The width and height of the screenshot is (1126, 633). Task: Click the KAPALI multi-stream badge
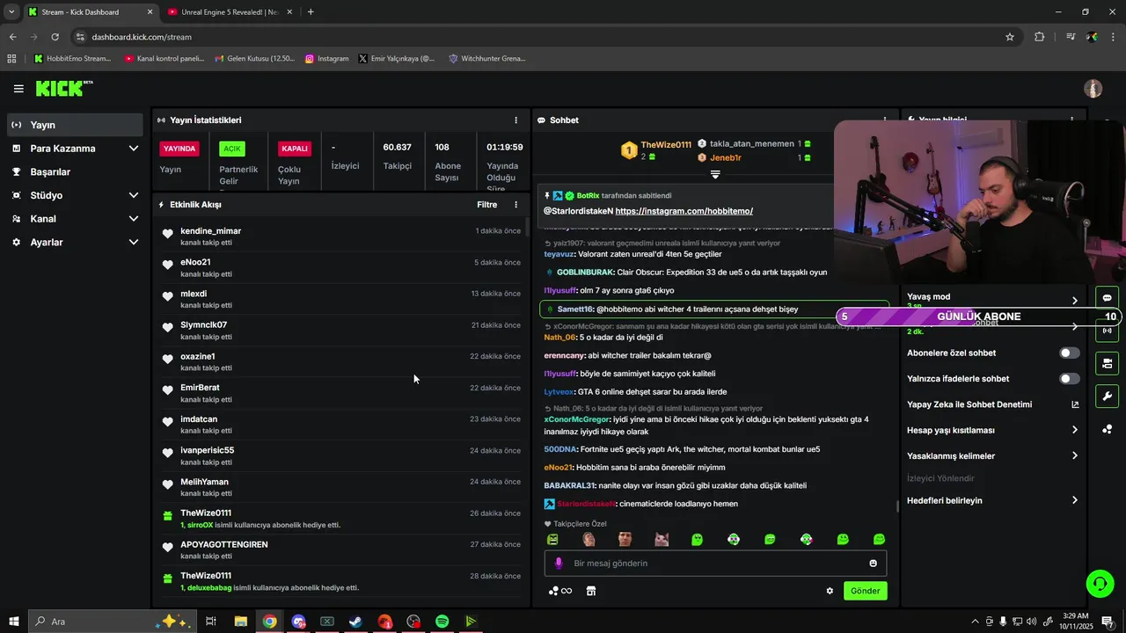(295, 149)
